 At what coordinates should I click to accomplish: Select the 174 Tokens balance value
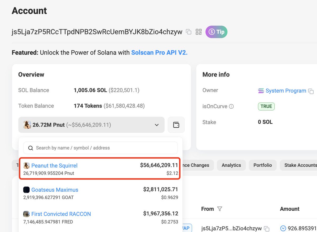pyautogui.click(x=88, y=106)
